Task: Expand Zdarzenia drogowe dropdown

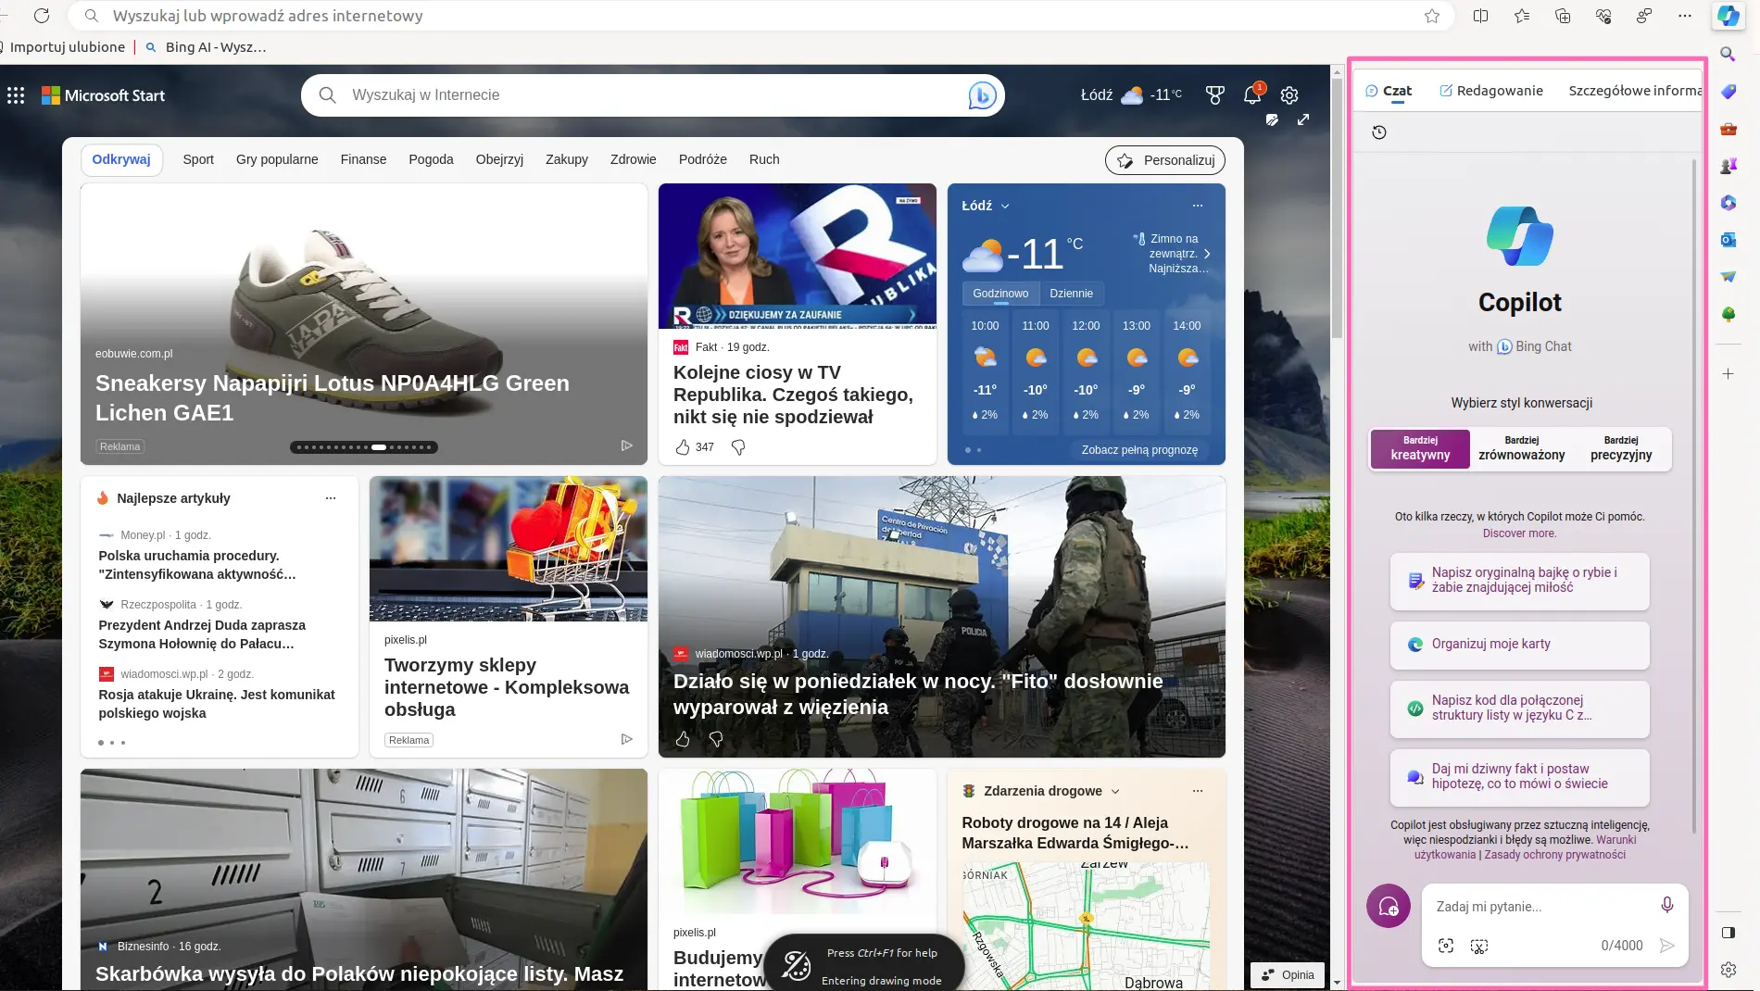Action: (1115, 791)
